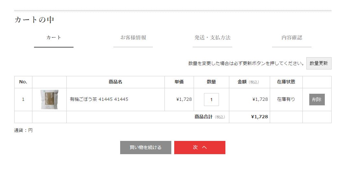Click the 在庫有り stock status cell
The width and height of the screenshot is (341, 170).
point(286,100)
